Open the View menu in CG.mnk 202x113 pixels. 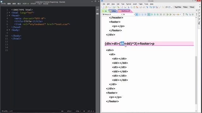click(x=113, y=4)
